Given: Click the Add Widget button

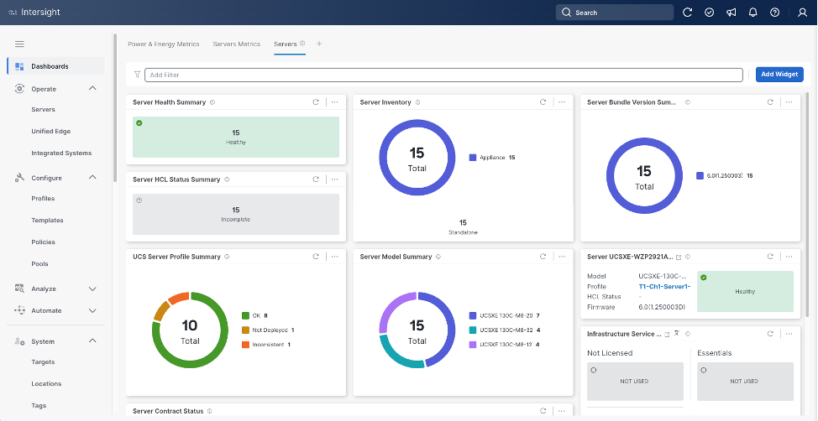Looking at the screenshot, I should (x=779, y=75).
